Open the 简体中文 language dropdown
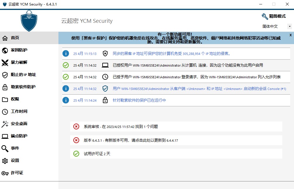Image resolution: width=294 pixels, height=189 pixels. pyautogui.click(x=277, y=27)
